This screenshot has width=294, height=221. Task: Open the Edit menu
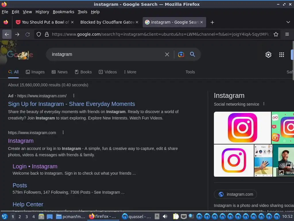click(x=16, y=12)
